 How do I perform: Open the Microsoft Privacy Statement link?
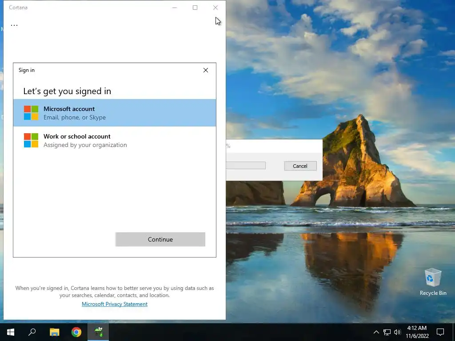(x=115, y=304)
